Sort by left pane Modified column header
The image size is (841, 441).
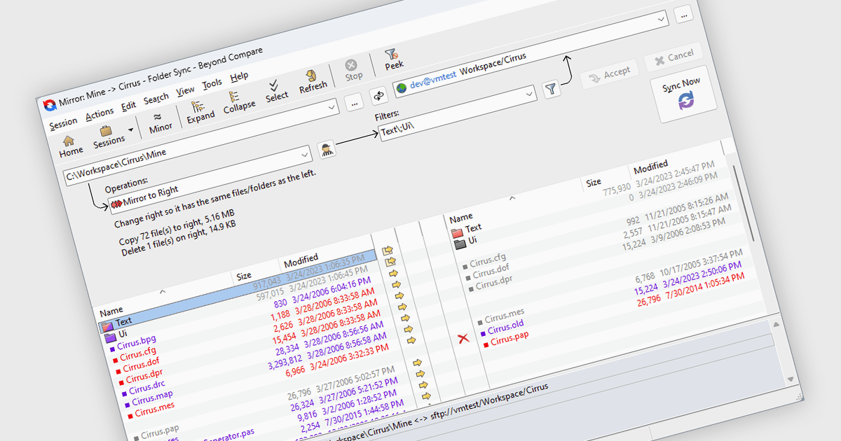tap(301, 260)
